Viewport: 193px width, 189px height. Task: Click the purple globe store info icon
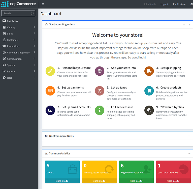point(100,71)
